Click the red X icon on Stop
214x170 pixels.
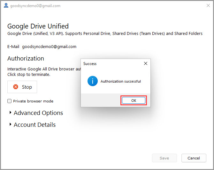[x=16, y=87]
